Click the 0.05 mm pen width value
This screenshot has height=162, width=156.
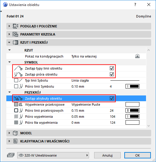[x=78, y=117]
